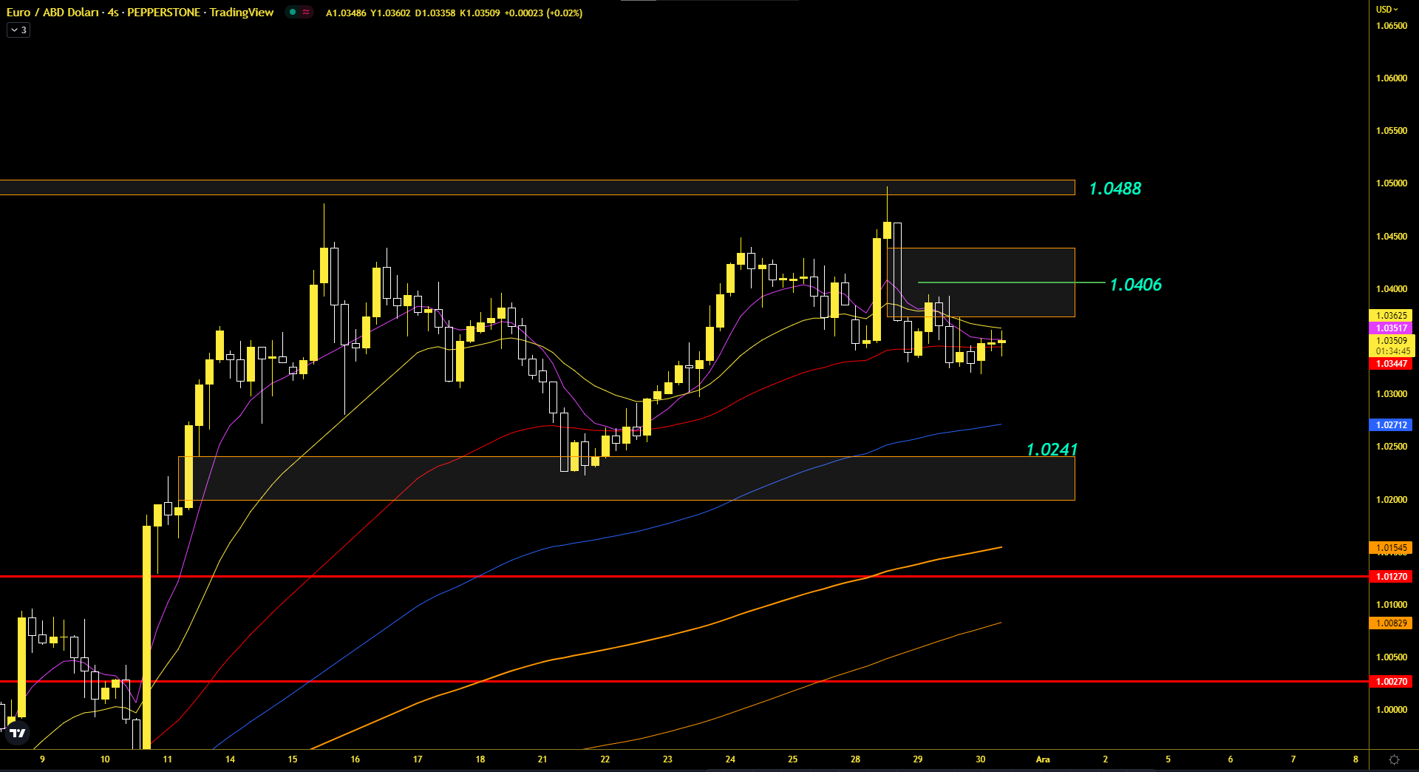Click the pink data-delay indicator icon
The height and width of the screenshot is (772, 1419).
pos(306,13)
